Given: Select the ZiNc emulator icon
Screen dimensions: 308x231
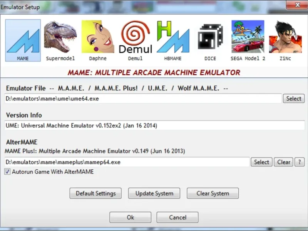Looking at the screenshot, I should click(285, 40).
